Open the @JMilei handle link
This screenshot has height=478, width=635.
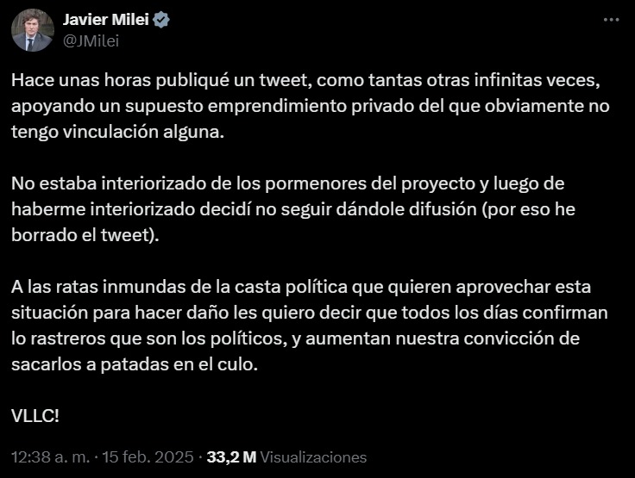point(91,38)
